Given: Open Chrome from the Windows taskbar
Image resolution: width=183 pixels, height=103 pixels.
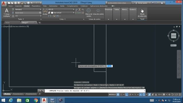Looking at the screenshot, I should point(36,100).
